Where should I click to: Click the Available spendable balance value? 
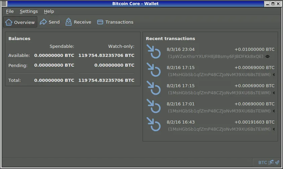pyautogui.click(x=54, y=55)
